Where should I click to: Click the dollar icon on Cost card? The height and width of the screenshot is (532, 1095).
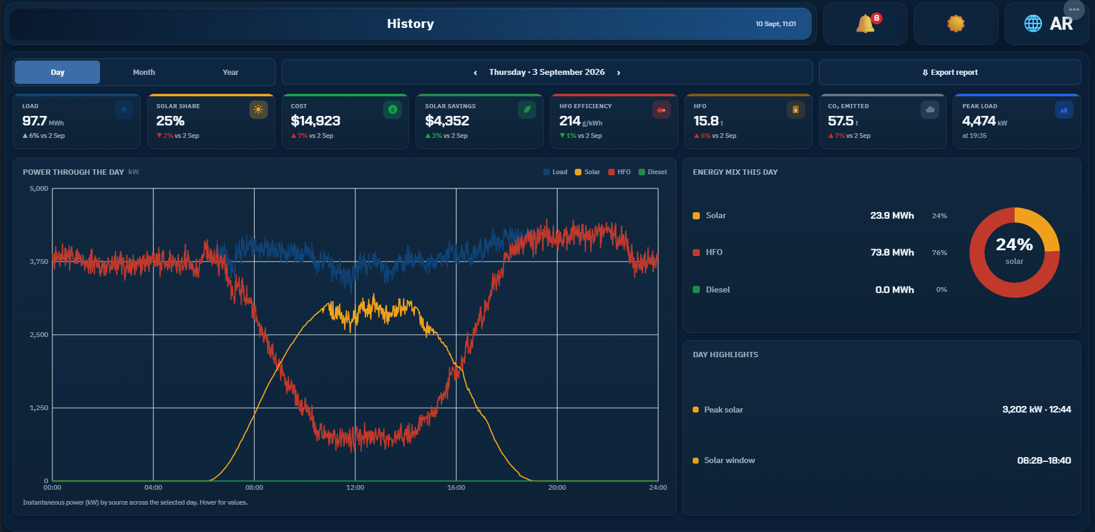[x=393, y=109]
